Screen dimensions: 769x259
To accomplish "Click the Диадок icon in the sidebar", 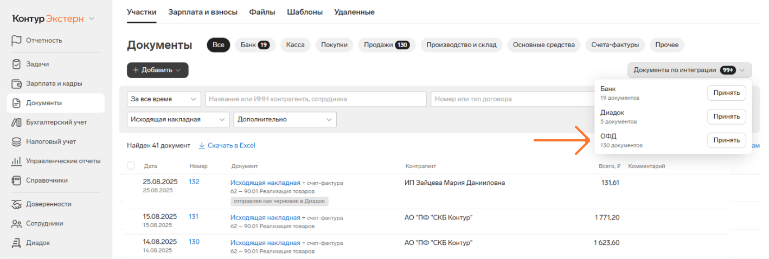I will [x=16, y=243].
